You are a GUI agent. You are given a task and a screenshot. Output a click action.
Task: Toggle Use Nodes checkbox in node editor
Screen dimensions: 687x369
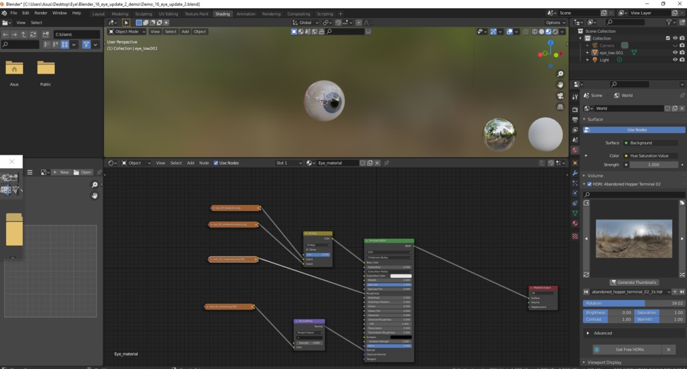click(215, 163)
